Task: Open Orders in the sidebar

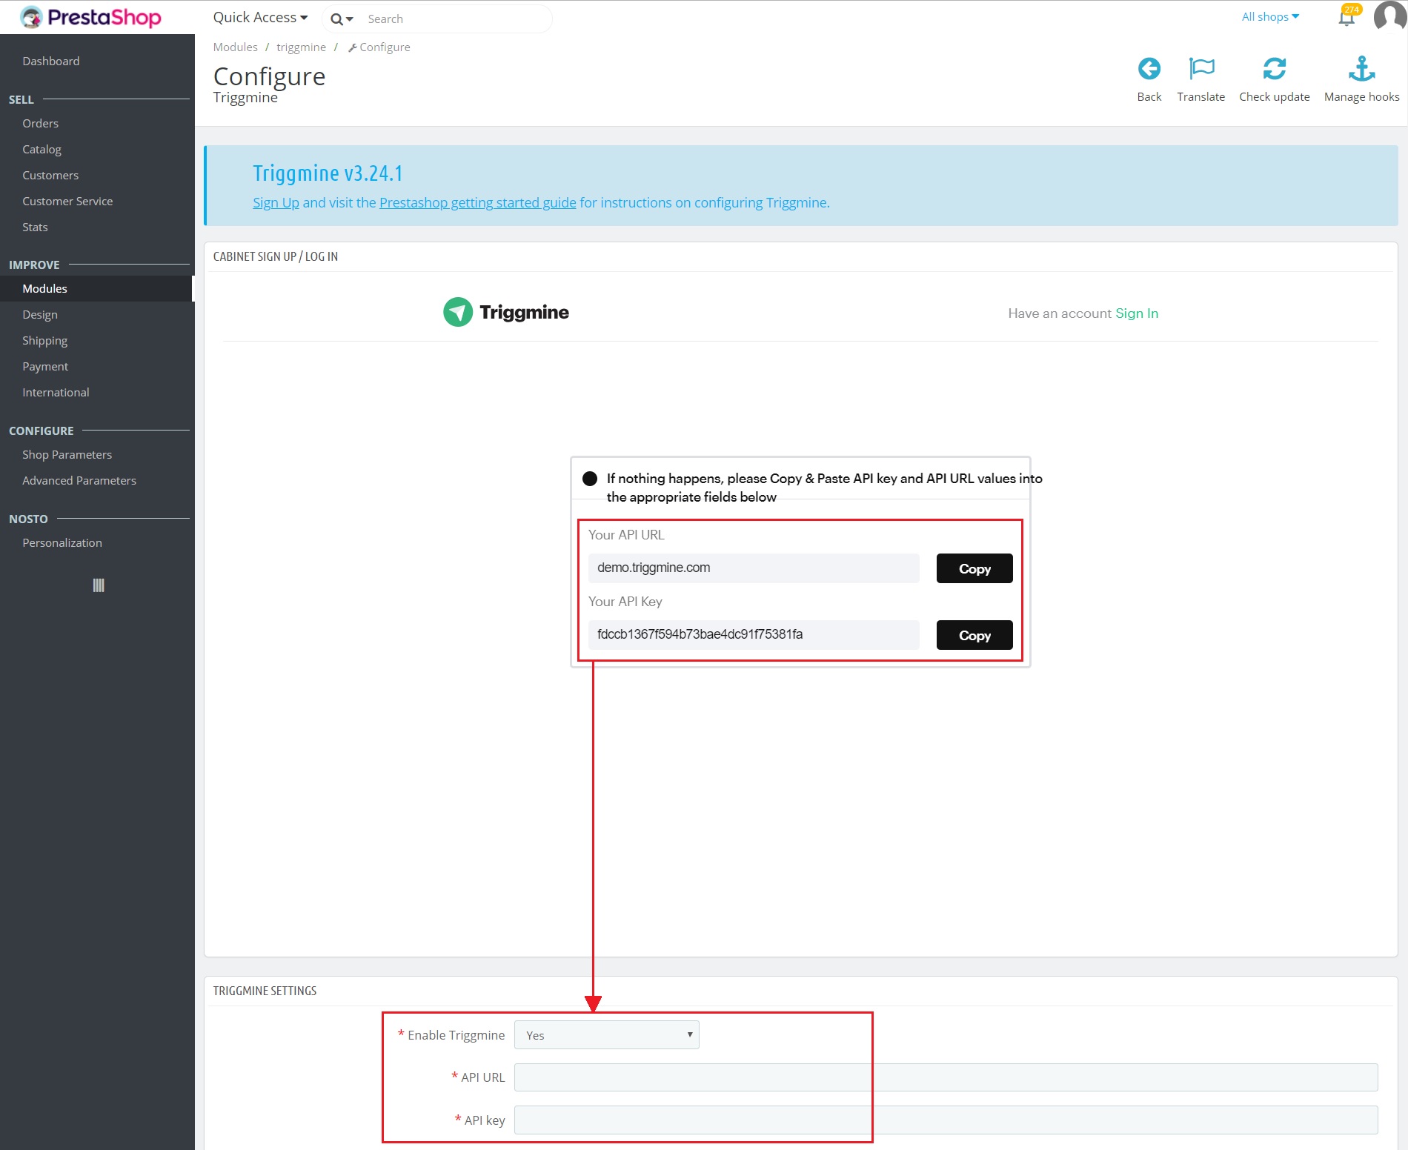Action: (x=41, y=123)
